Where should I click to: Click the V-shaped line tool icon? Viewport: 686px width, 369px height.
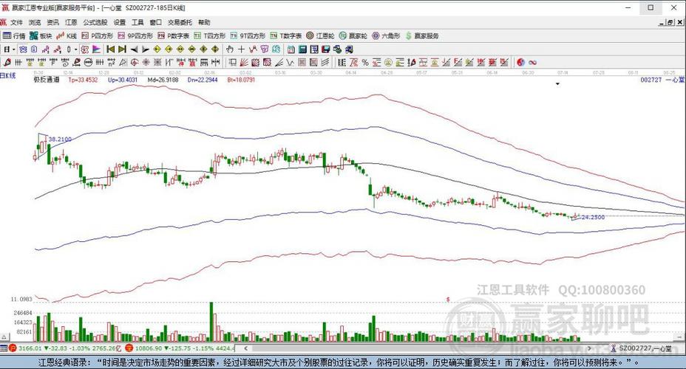[291, 63]
